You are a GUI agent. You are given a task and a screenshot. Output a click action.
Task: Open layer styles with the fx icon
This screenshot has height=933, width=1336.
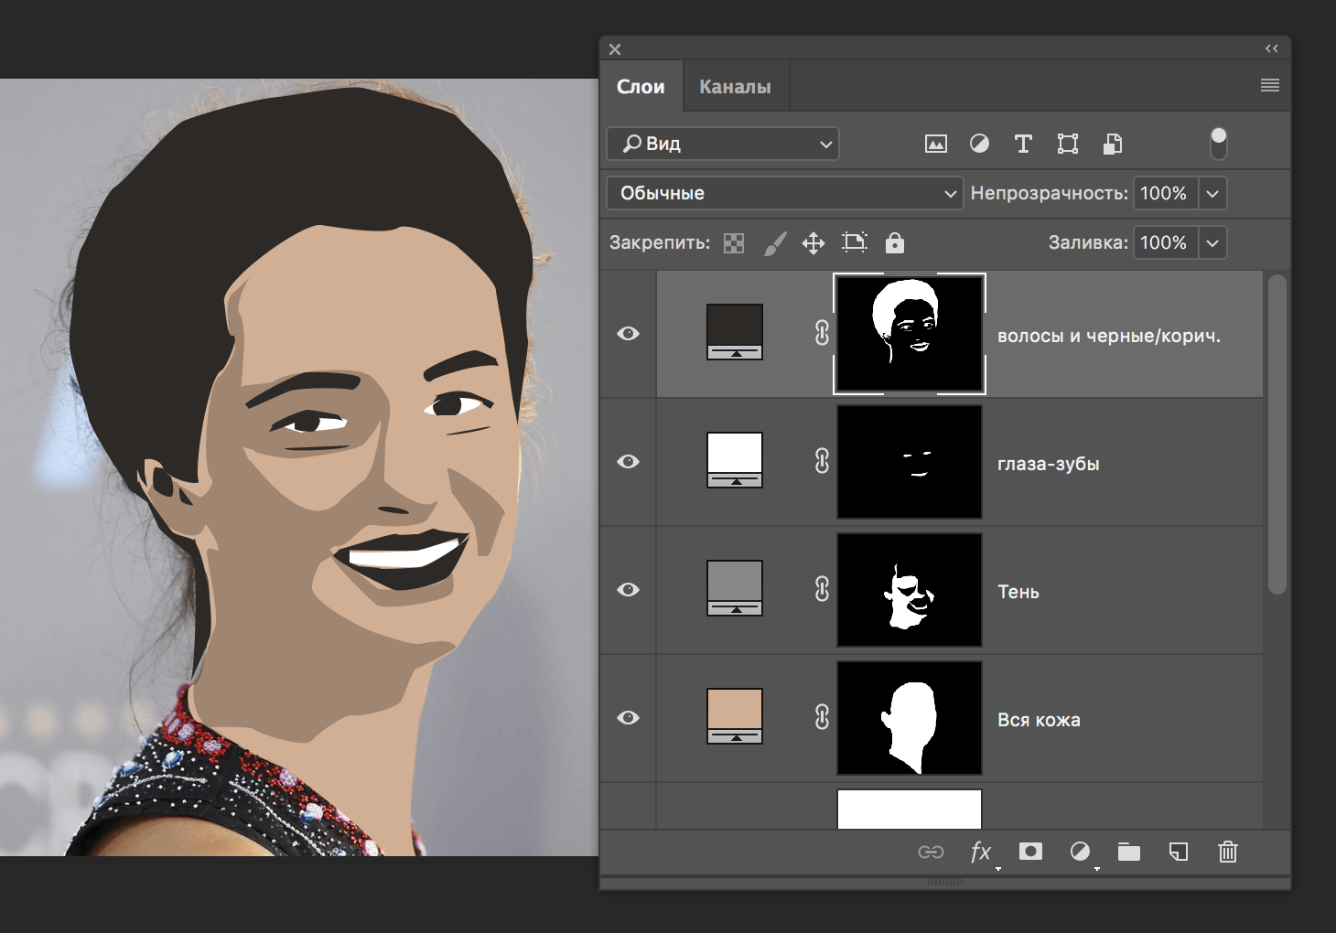point(980,852)
